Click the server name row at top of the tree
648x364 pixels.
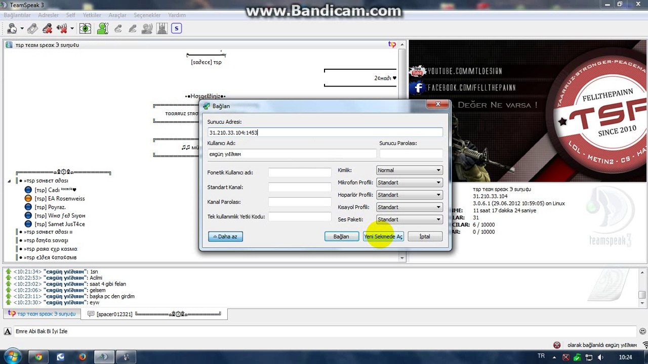tap(201, 45)
